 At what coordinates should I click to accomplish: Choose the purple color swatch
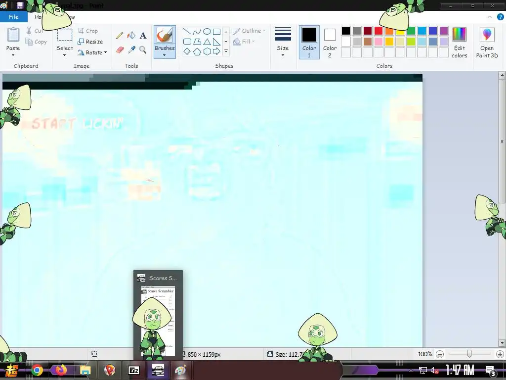444,31
